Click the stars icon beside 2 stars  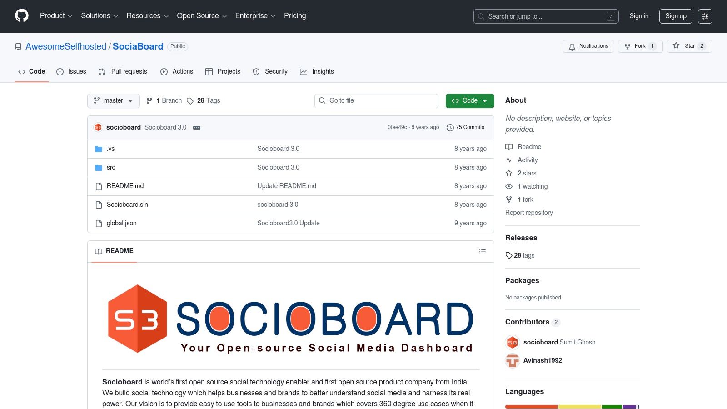coord(509,173)
